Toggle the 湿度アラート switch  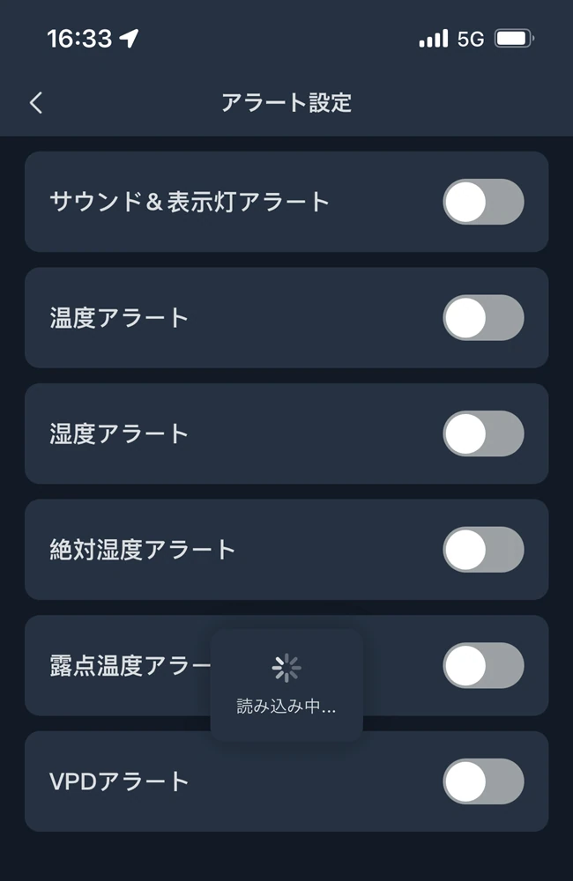point(483,433)
